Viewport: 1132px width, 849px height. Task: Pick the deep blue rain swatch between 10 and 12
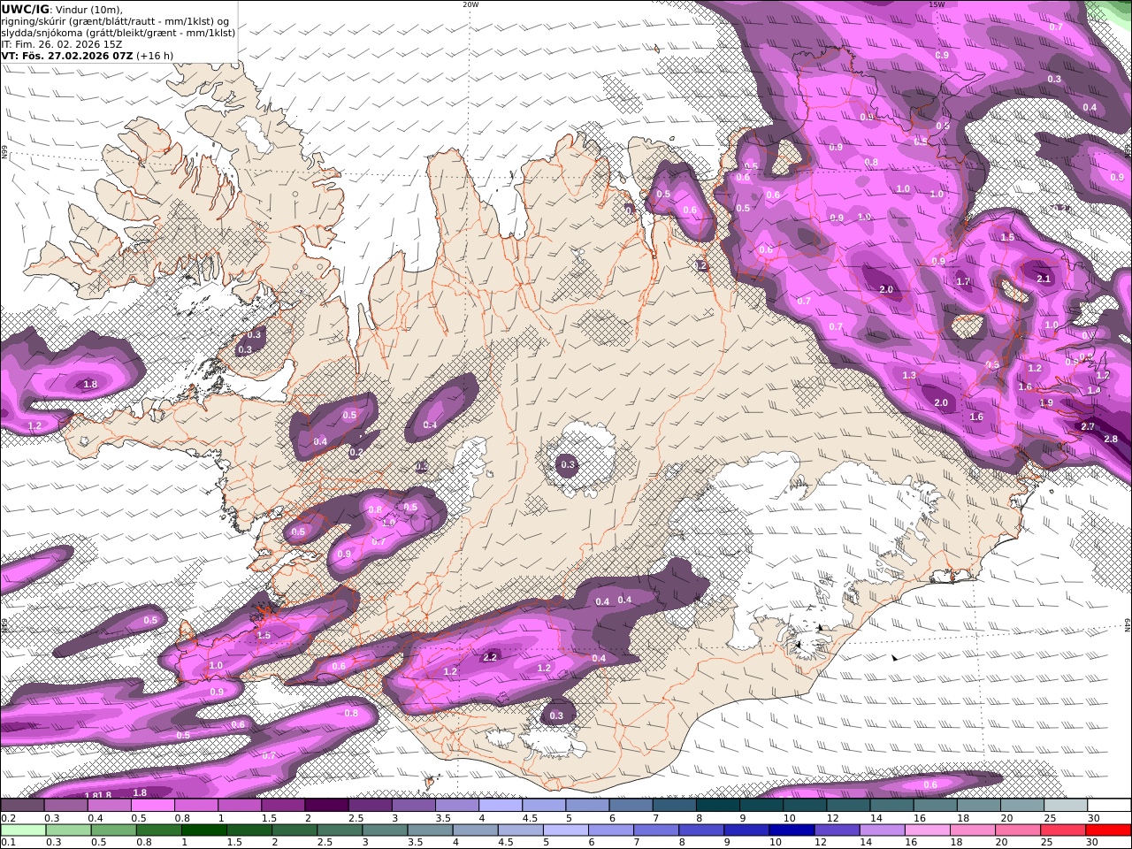tap(791, 830)
